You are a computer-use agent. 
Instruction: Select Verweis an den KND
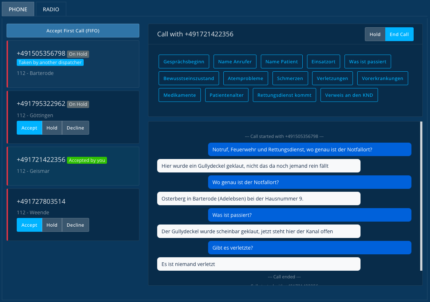[x=349, y=95]
